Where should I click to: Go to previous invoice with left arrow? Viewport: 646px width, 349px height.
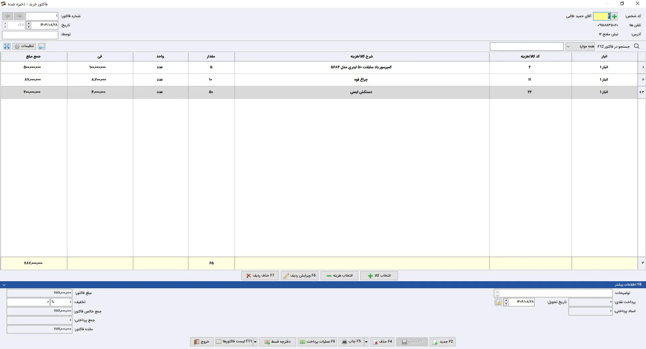(8, 16)
